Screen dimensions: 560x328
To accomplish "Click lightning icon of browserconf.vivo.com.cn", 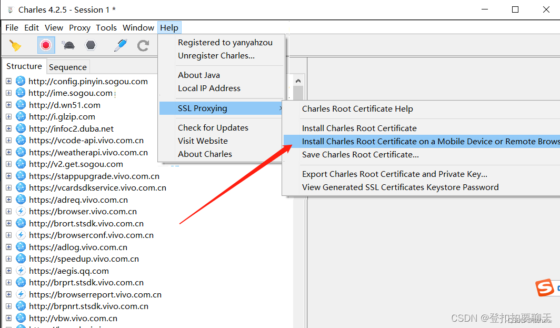I will click(x=21, y=235).
